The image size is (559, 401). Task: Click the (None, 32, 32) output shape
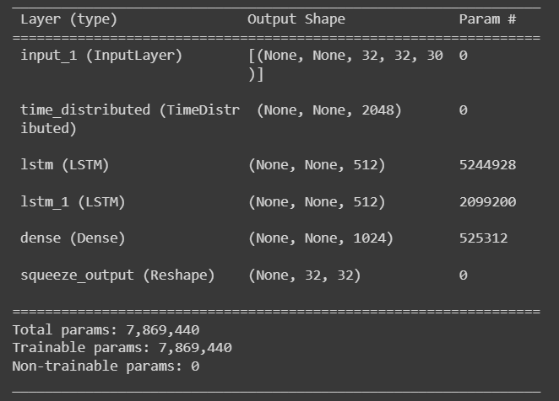304,275
